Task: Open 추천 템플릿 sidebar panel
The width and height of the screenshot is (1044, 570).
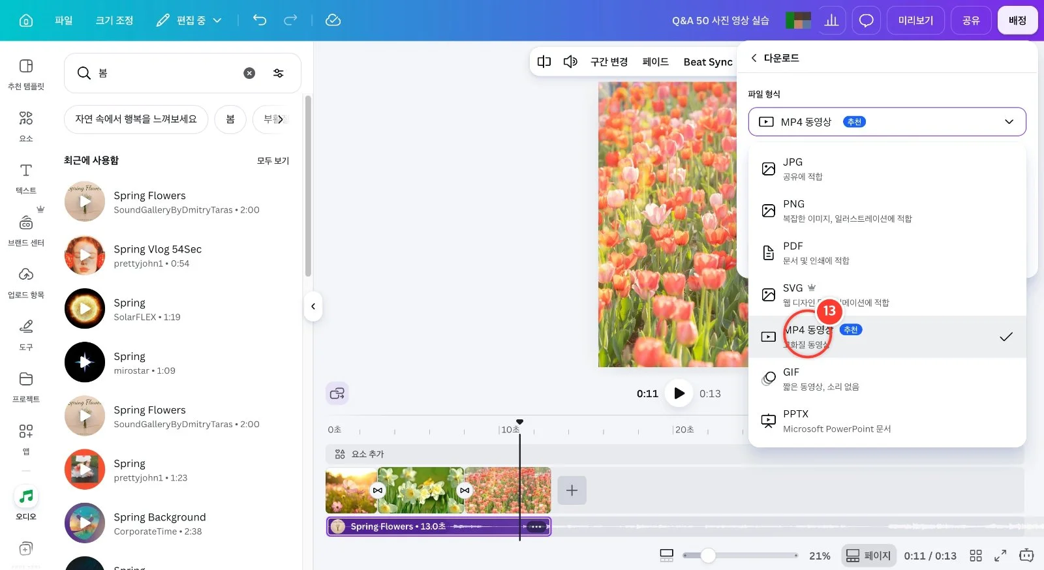Action: [x=26, y=74]
